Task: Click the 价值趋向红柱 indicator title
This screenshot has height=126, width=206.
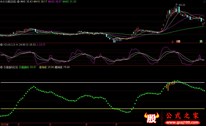Action: pyautogui.click(x=11, y=67)
